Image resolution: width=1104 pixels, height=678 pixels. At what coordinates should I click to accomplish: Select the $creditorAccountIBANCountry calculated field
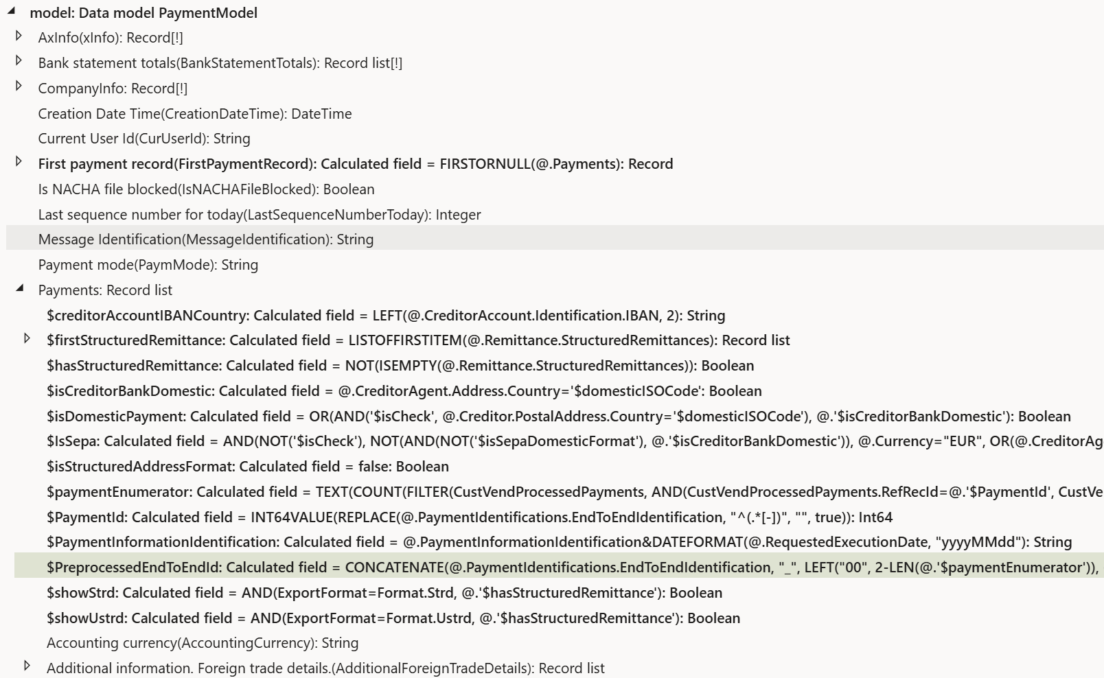[x=385, y=316]
